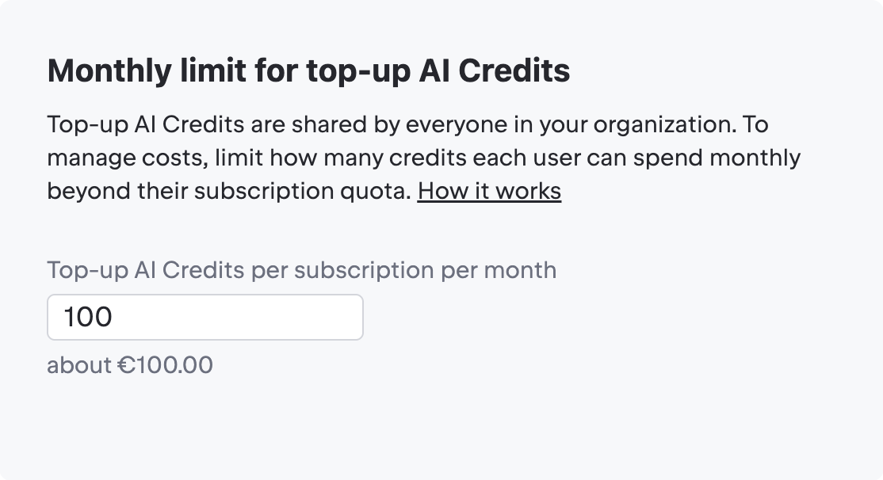883x480 pixels.
Task: Click the "about €100.00" estimate text
Action: [129, 364]
